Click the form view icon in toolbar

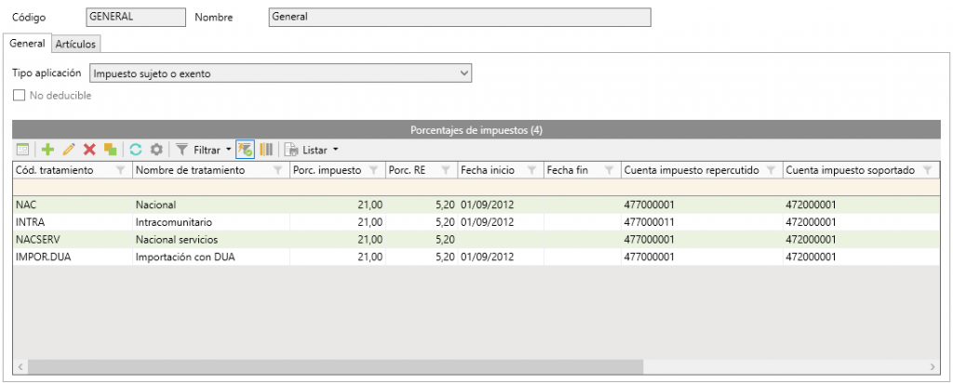tap(23, 150)
